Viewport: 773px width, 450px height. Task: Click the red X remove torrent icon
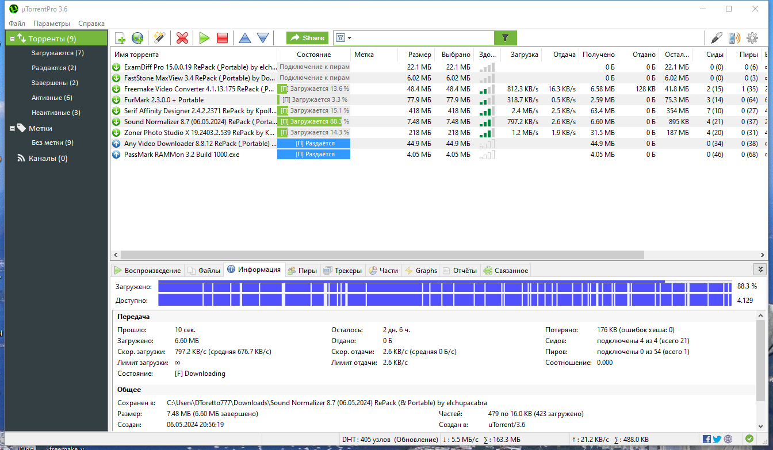pos(182,38)
